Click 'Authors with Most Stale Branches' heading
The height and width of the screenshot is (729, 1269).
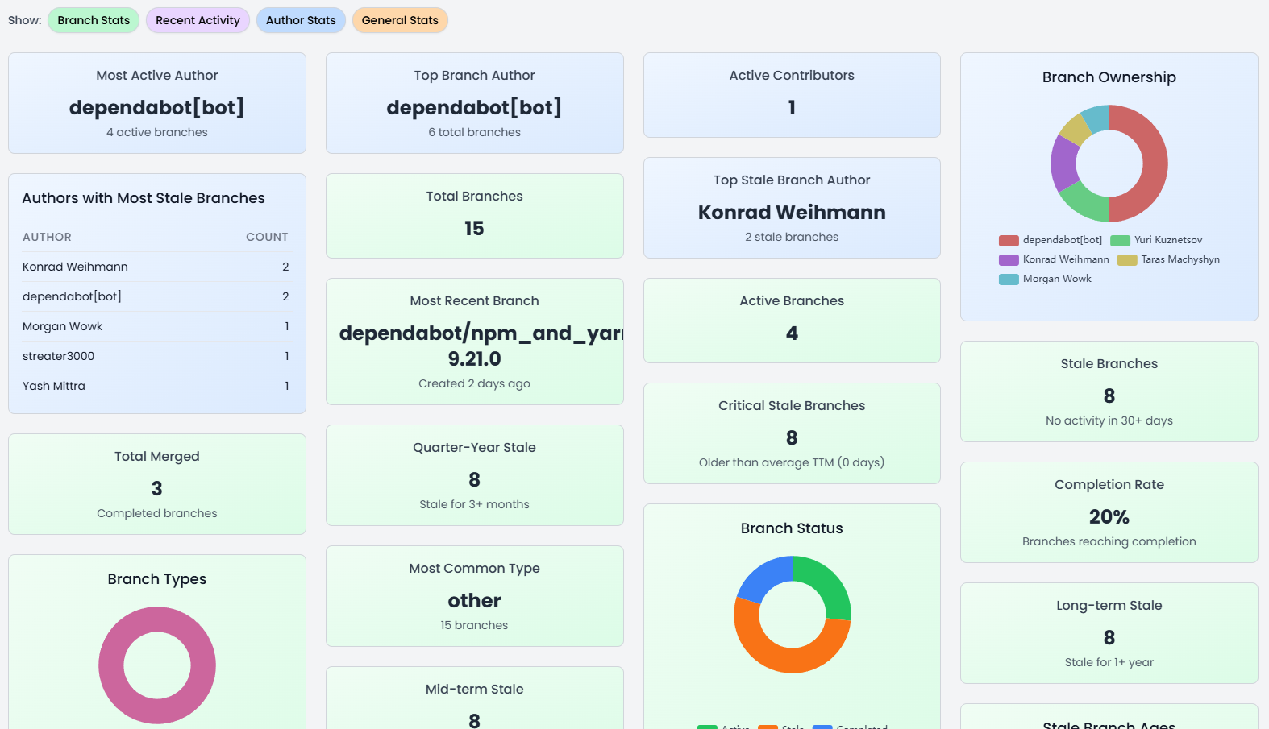(x=144, y=198)
